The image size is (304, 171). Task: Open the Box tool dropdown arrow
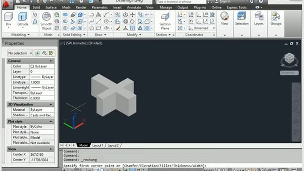coord(9,28)
